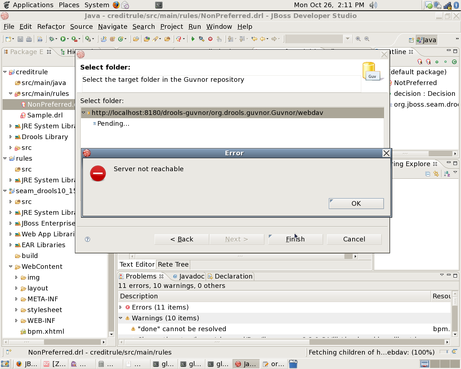Click the Description column header
Viewport: 461px width, 369px height.
click(x=275, y=296)
